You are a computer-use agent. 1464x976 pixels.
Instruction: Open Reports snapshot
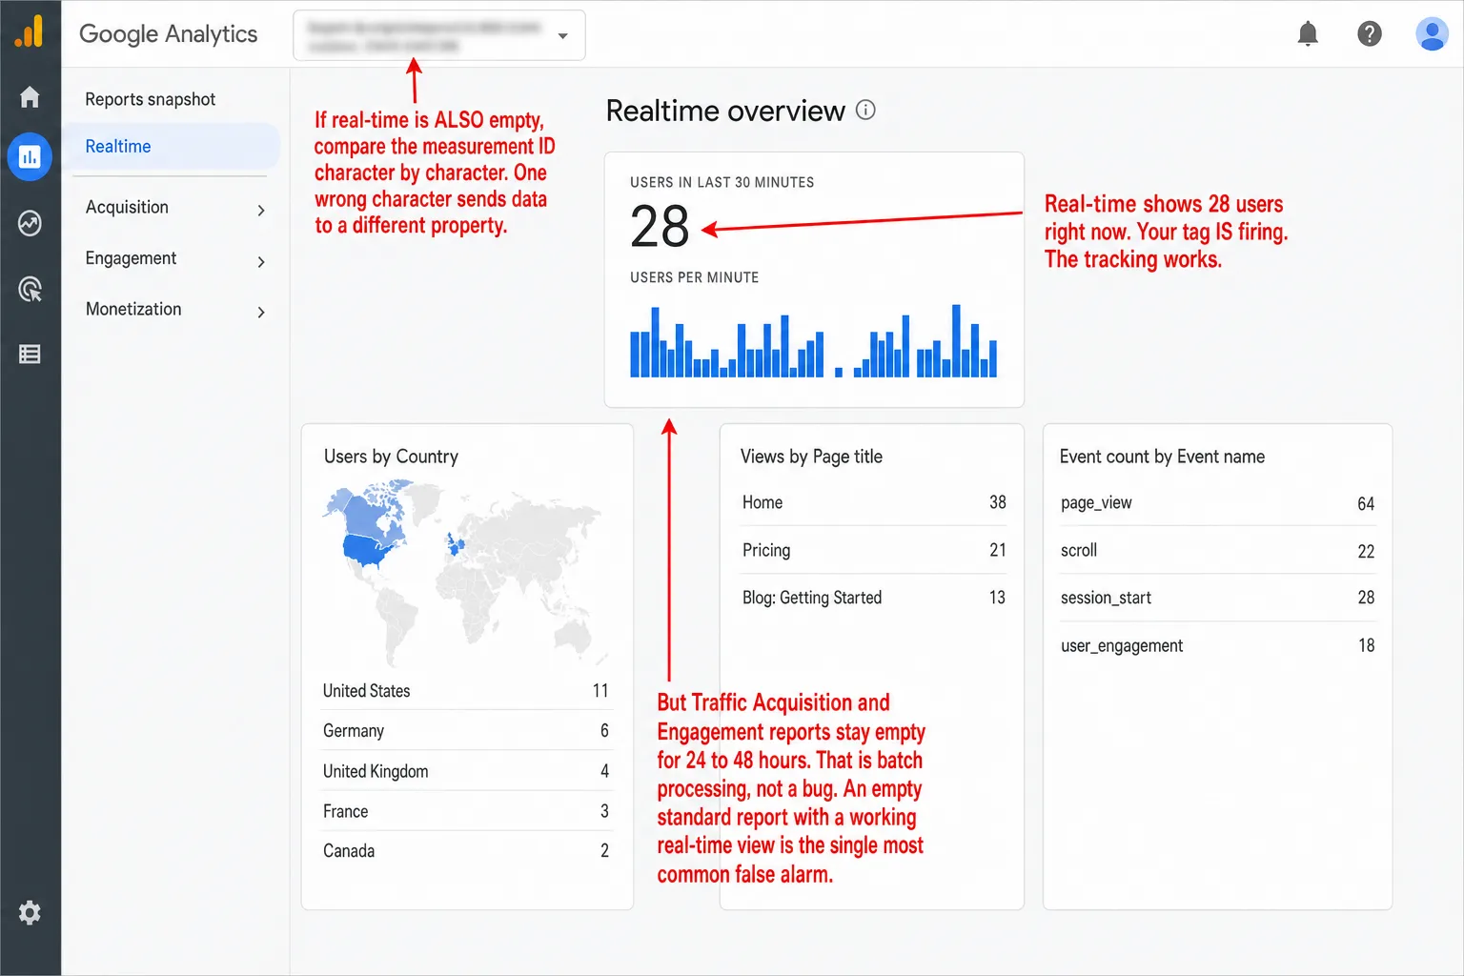(151, 99)
